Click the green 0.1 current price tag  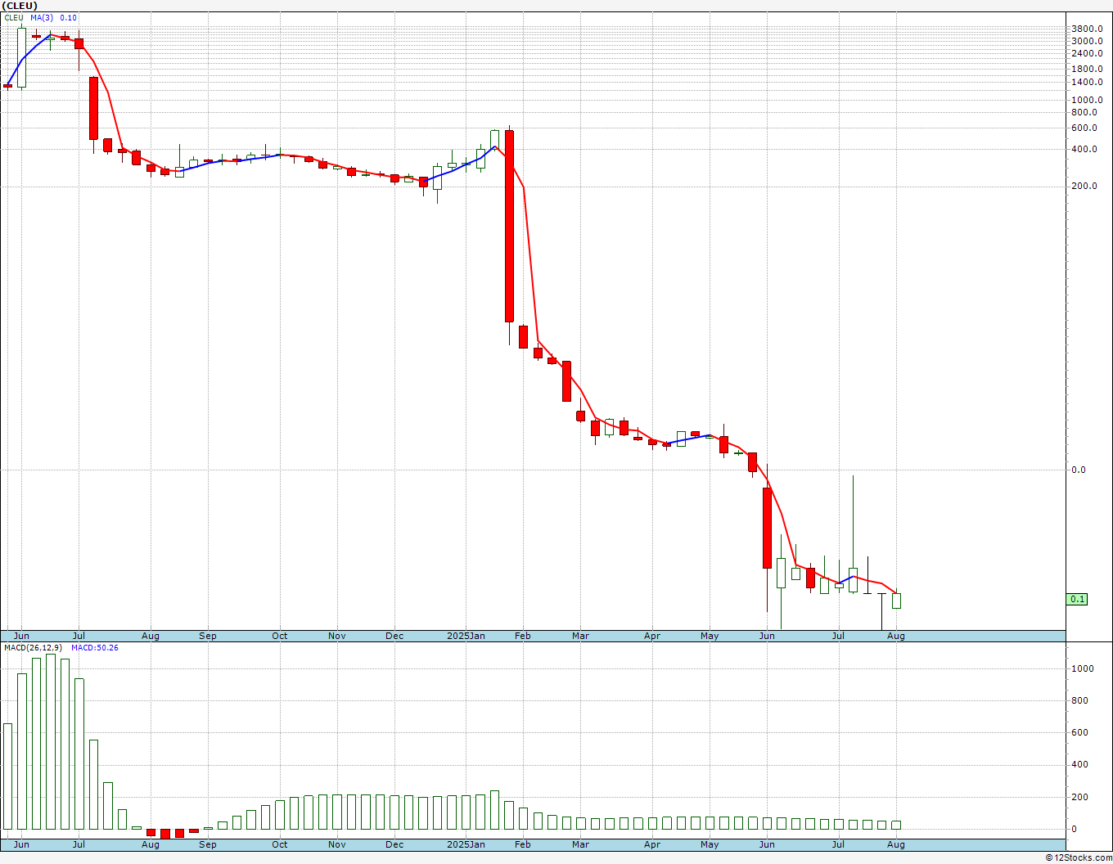pyautogui.click(x=1078, y=600)
